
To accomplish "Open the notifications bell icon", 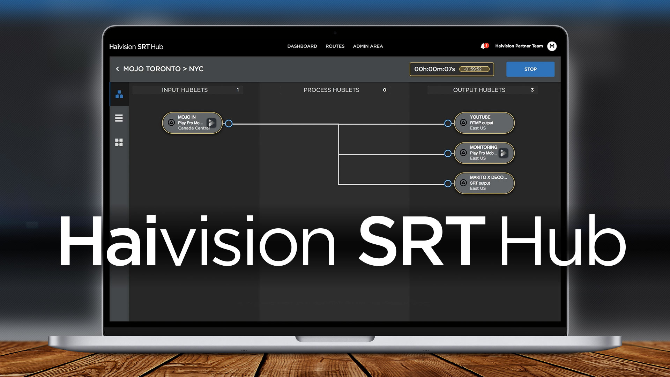I will point(483,46).
